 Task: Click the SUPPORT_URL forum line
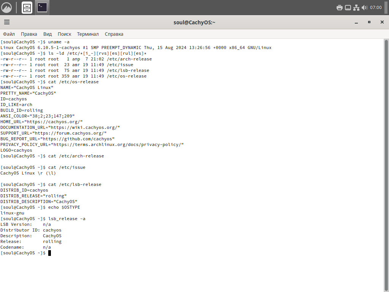click(54, 133)
